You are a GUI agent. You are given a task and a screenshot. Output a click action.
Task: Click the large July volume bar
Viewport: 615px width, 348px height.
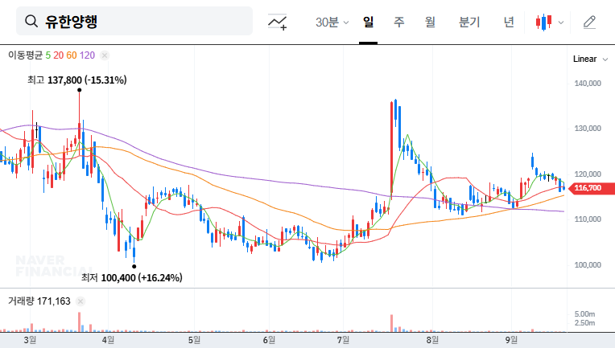click(391, 323)
